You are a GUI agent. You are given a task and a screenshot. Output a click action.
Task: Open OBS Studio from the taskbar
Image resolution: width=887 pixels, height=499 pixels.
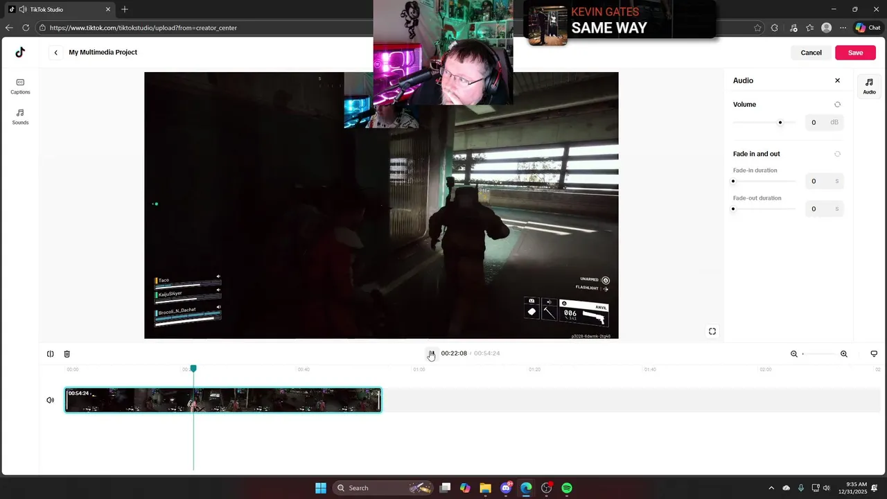point(547,488)
